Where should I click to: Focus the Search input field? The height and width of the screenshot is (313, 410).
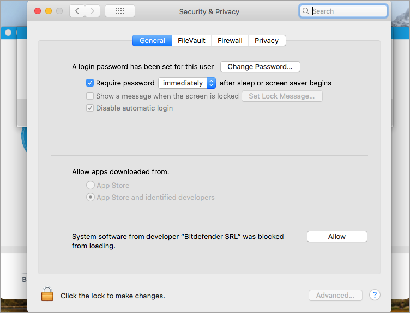pyautogui.click(x=343, y=11)
